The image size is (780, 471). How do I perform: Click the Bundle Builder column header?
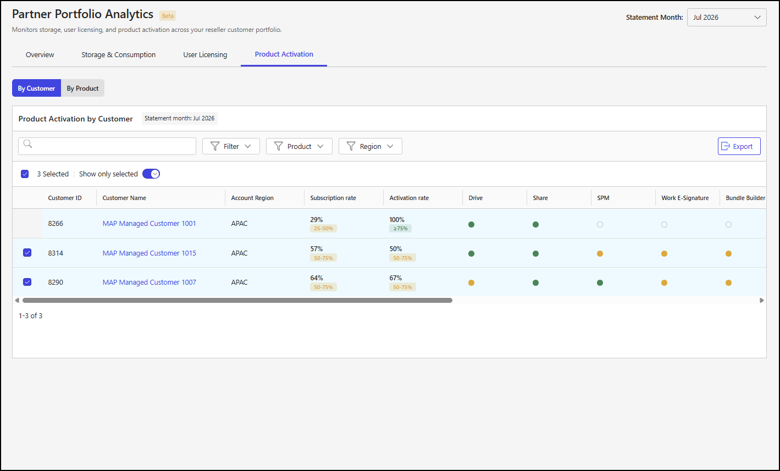click(745, 198)
